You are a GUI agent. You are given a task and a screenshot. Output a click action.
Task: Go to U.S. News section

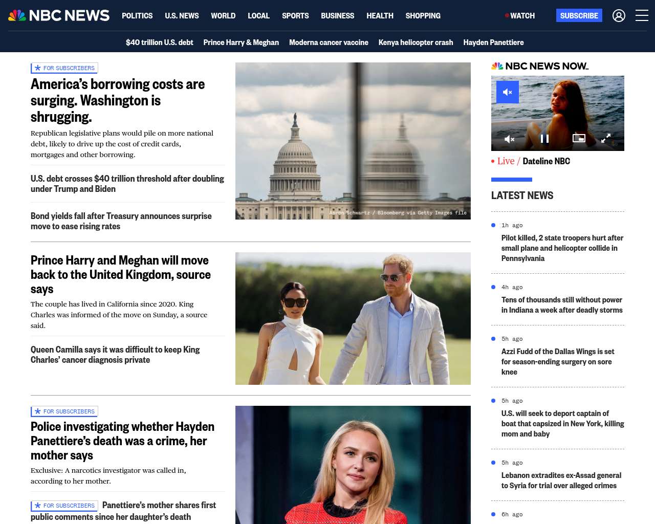pos(182,16)
